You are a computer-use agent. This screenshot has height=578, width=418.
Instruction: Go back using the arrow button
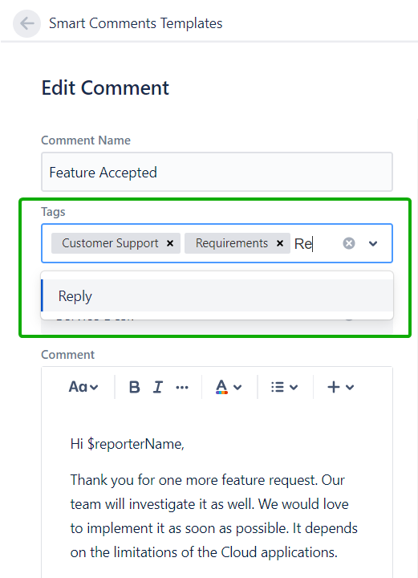(26, 23)
